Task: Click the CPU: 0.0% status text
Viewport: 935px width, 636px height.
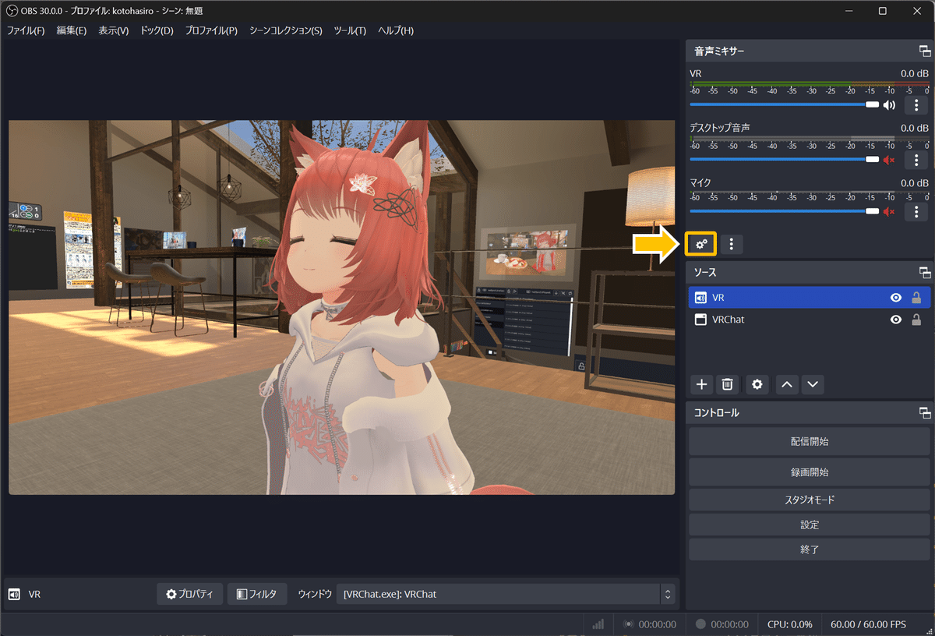Action: pos(789,624)
